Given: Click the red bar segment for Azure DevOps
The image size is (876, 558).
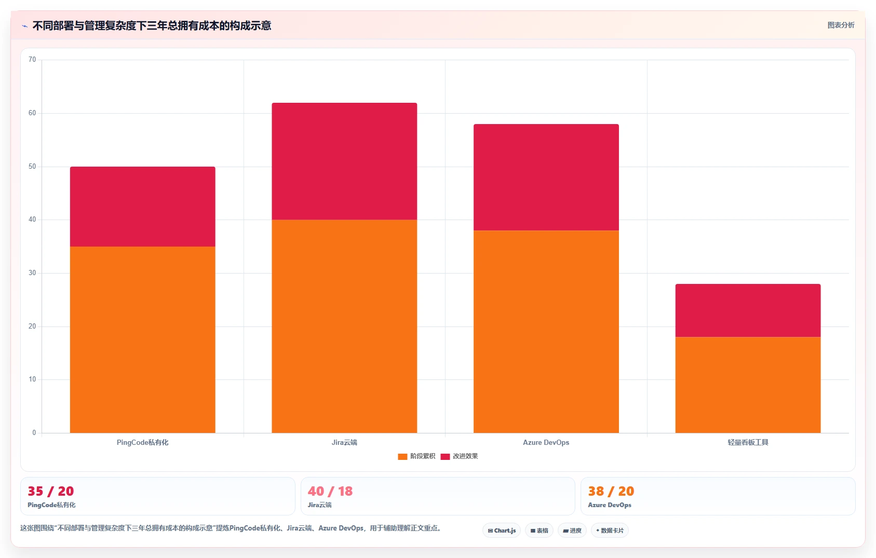Looking at the screenshot, I should [546, 177].
